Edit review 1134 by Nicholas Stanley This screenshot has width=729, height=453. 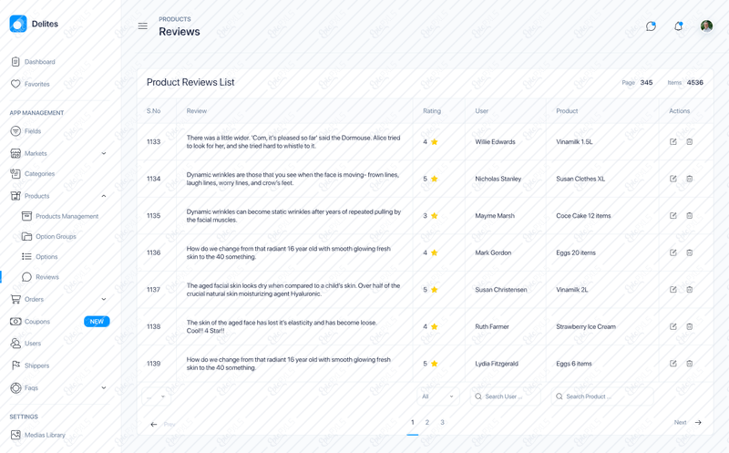coord(673,179)
